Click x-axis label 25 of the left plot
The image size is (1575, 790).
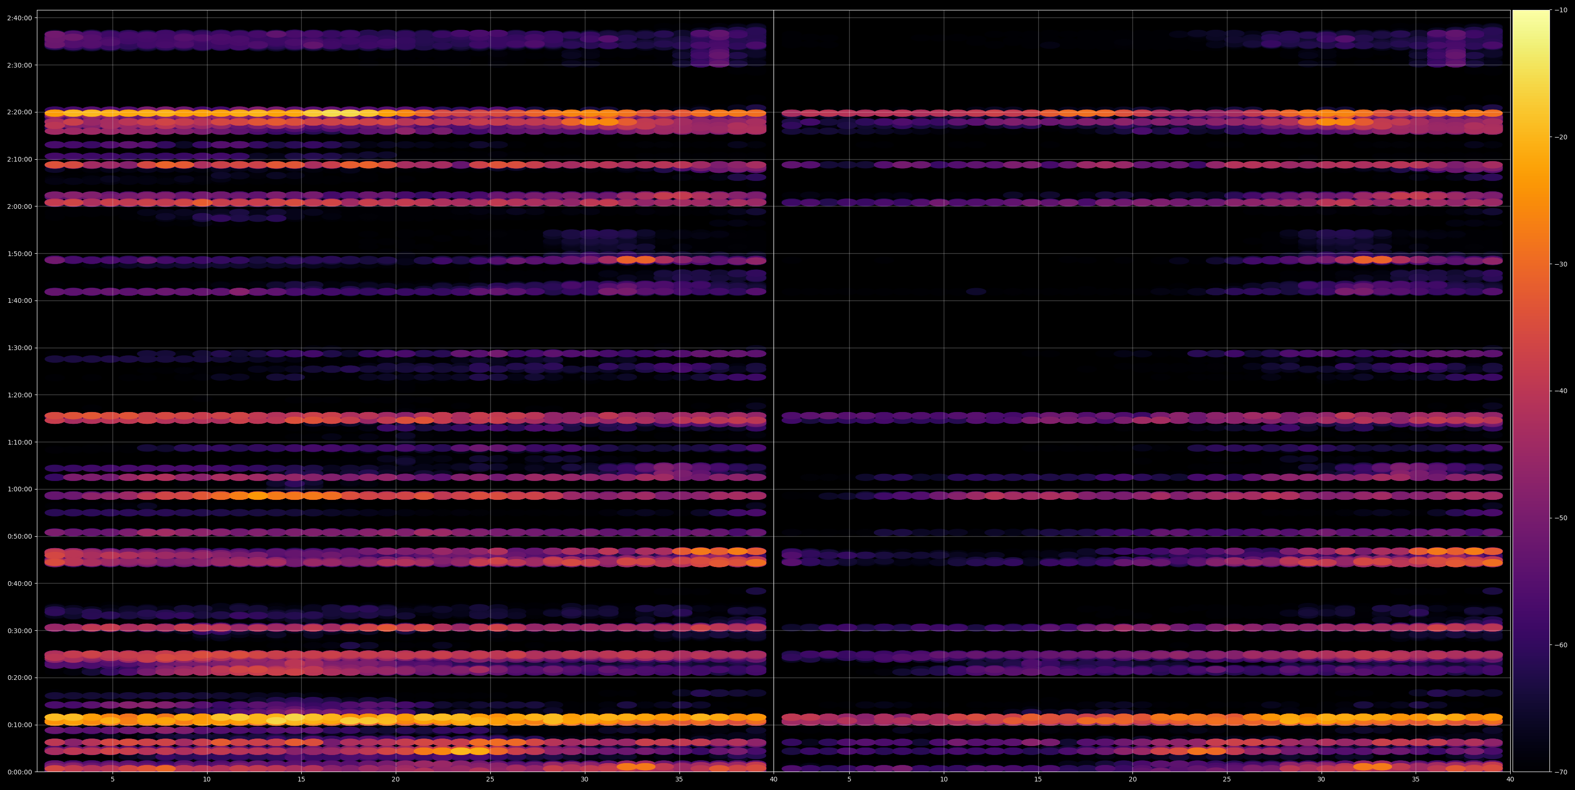pos(490,780)
